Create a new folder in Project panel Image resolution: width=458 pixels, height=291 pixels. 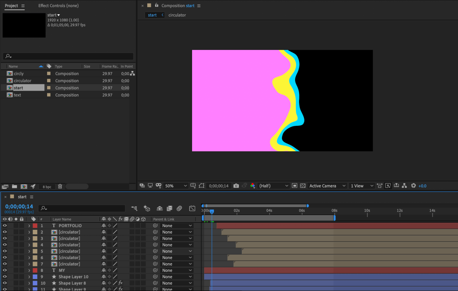(14, 186)
